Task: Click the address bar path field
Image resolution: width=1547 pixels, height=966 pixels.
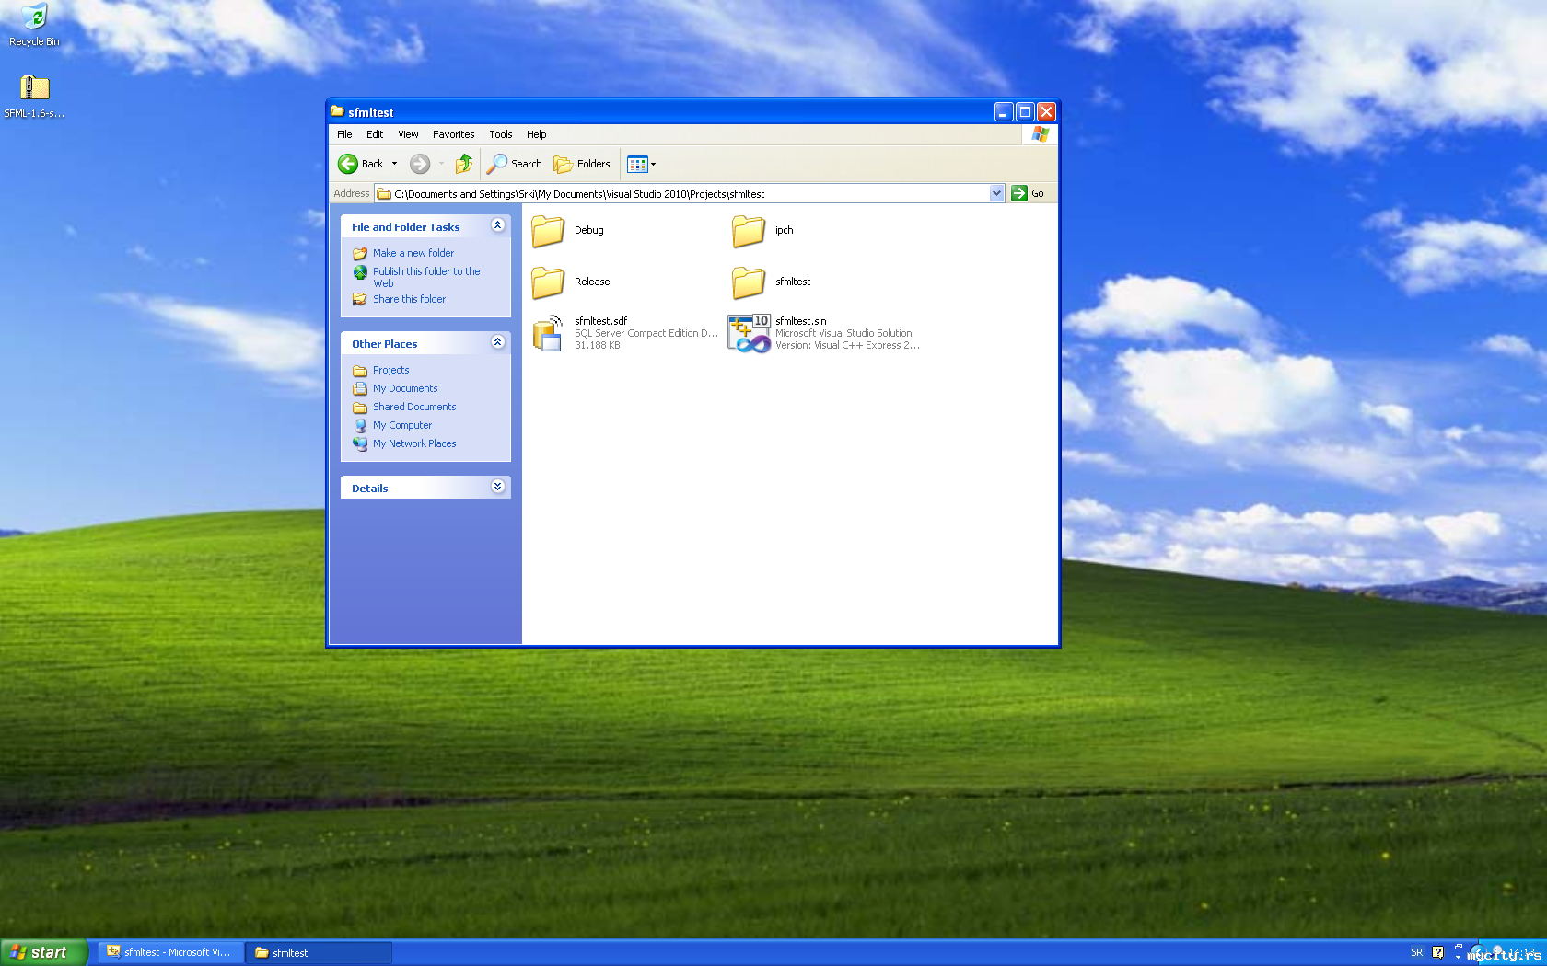Action: [681, 193]
